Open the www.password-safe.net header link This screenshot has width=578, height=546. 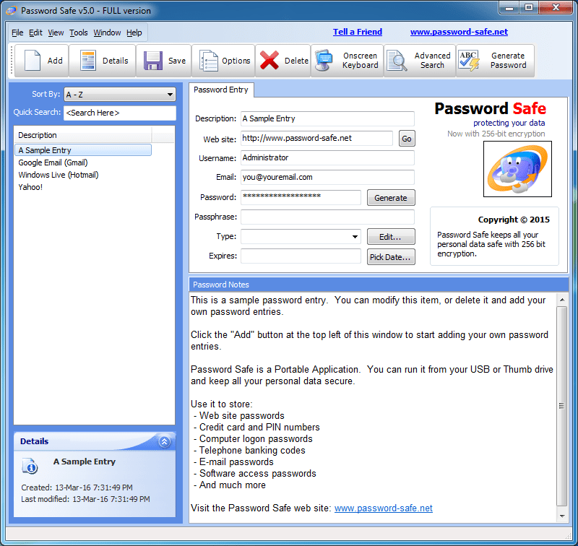[x=459, y=32]
